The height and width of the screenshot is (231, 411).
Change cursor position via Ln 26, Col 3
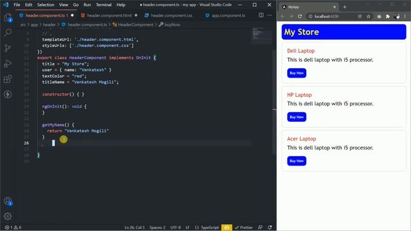134,227
